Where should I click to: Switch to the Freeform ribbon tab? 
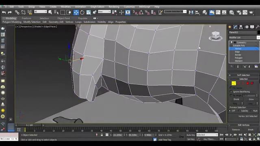pos(26,18)
